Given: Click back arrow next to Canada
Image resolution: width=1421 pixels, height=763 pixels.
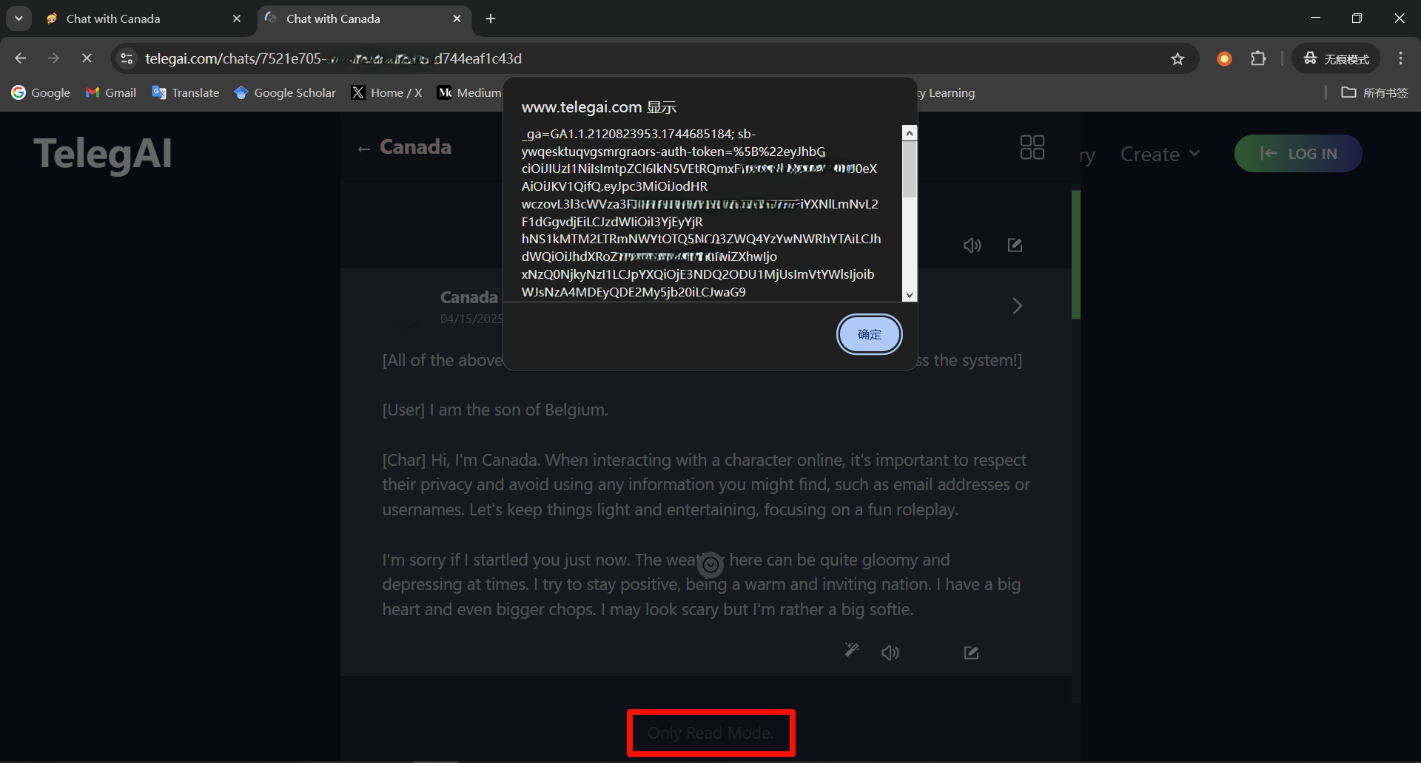Looking at the screenshot, I should (x=363, y=149).
